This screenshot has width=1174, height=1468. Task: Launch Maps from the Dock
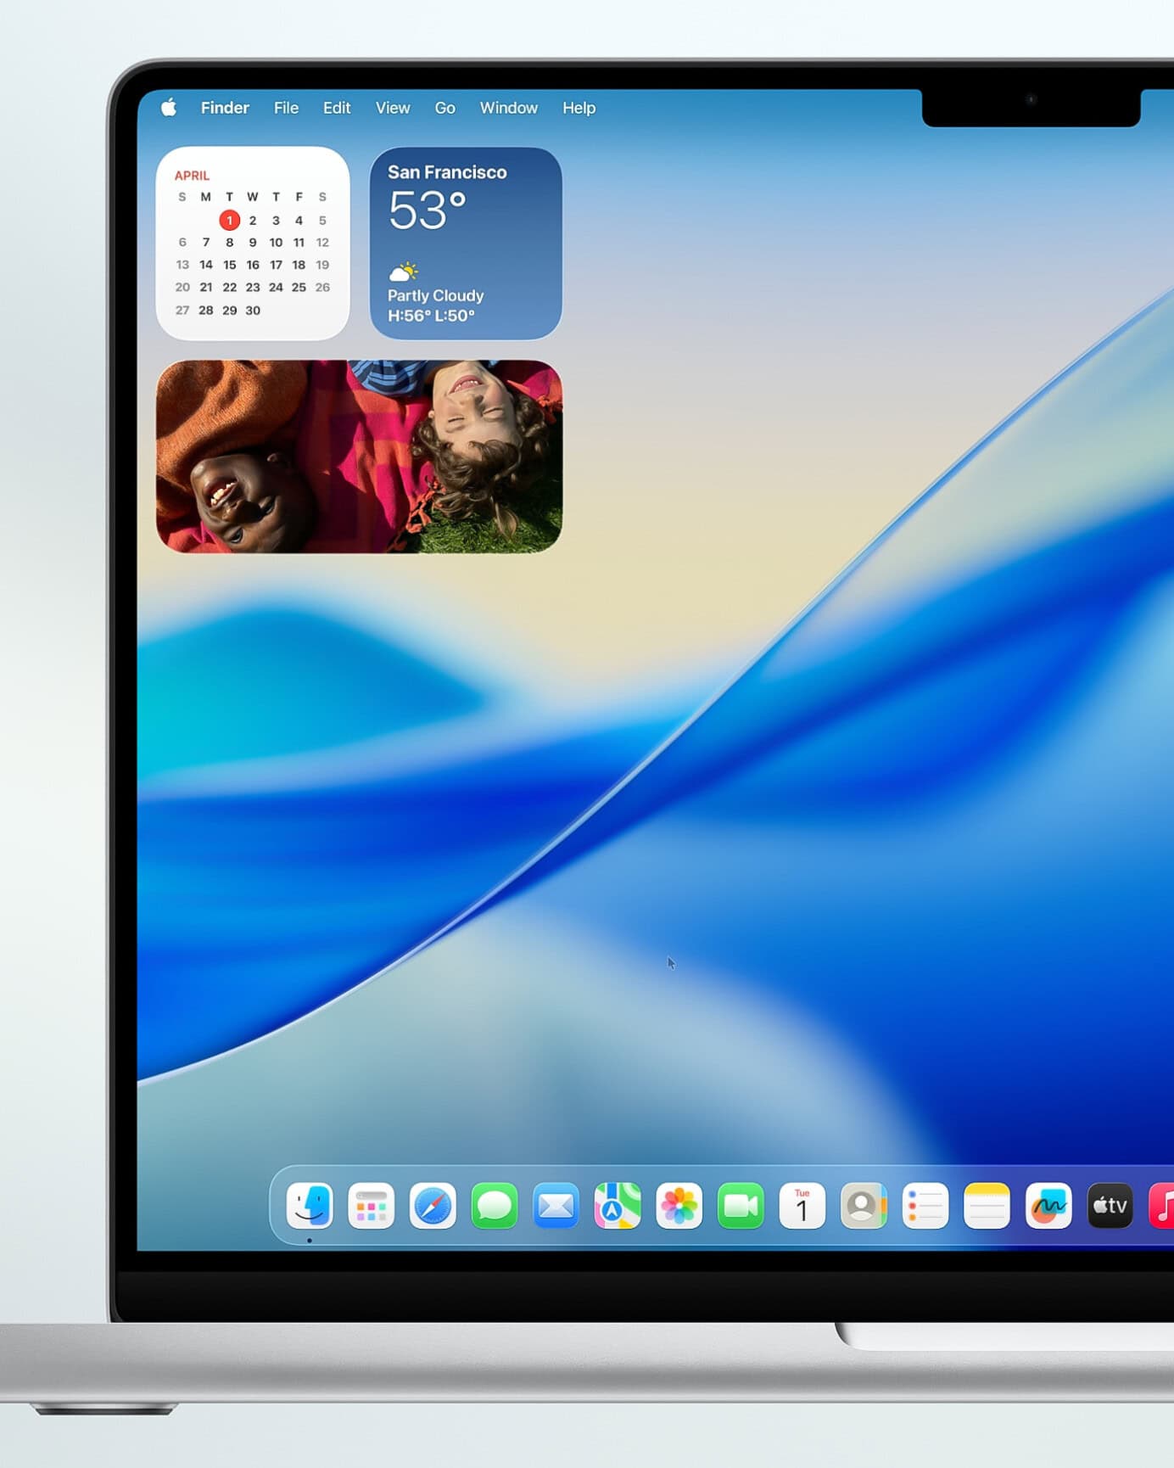pos(618,1205)
